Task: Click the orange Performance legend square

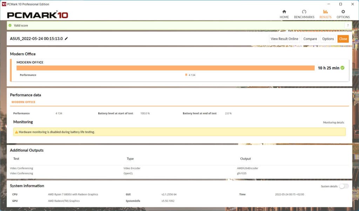Action: 186,75
